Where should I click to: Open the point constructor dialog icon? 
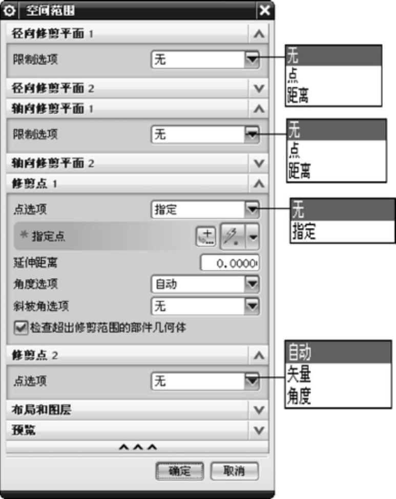[206, 237]
